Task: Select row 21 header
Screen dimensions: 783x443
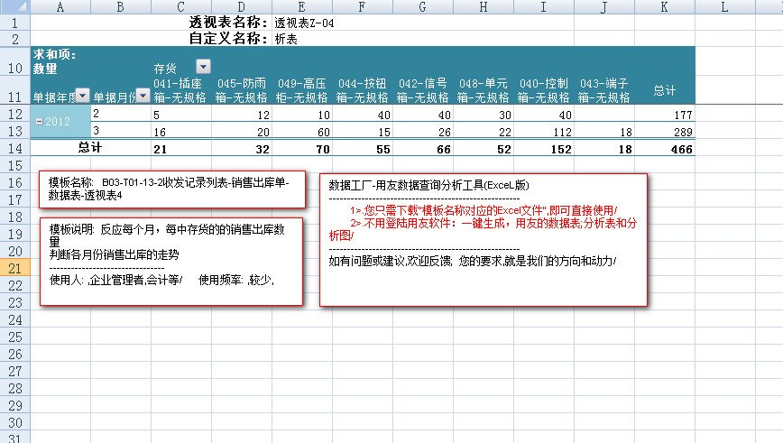Action: [x=14, y=268]
